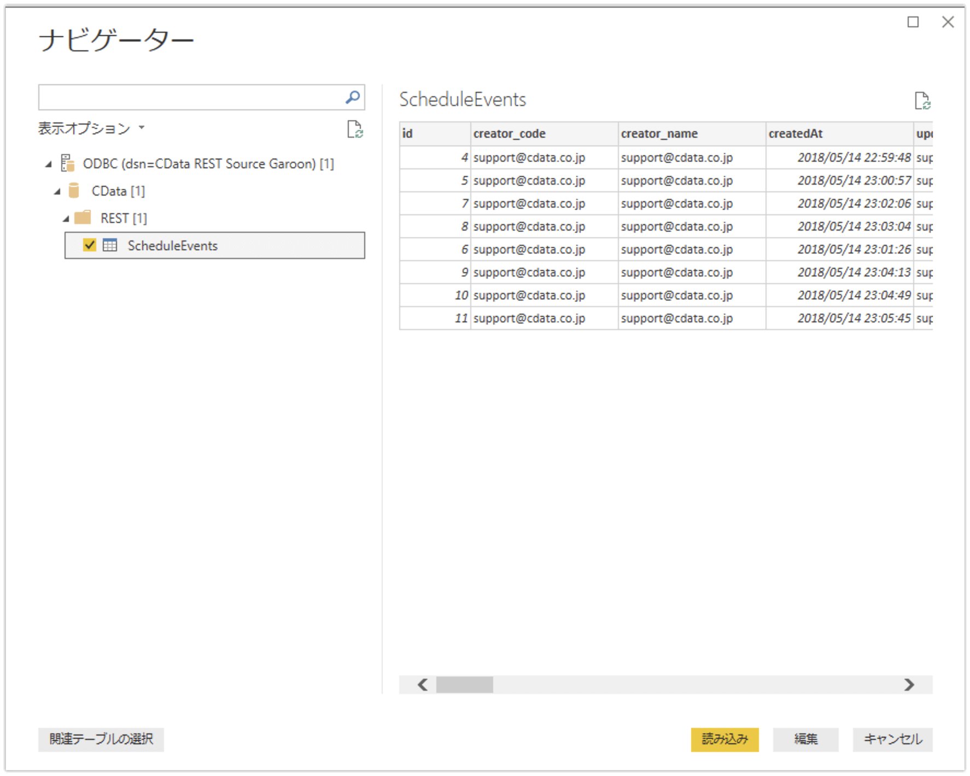970x776 pixels.
Task: Refresh the ScheduleEvents preview
Action: [x=922, y=101]
